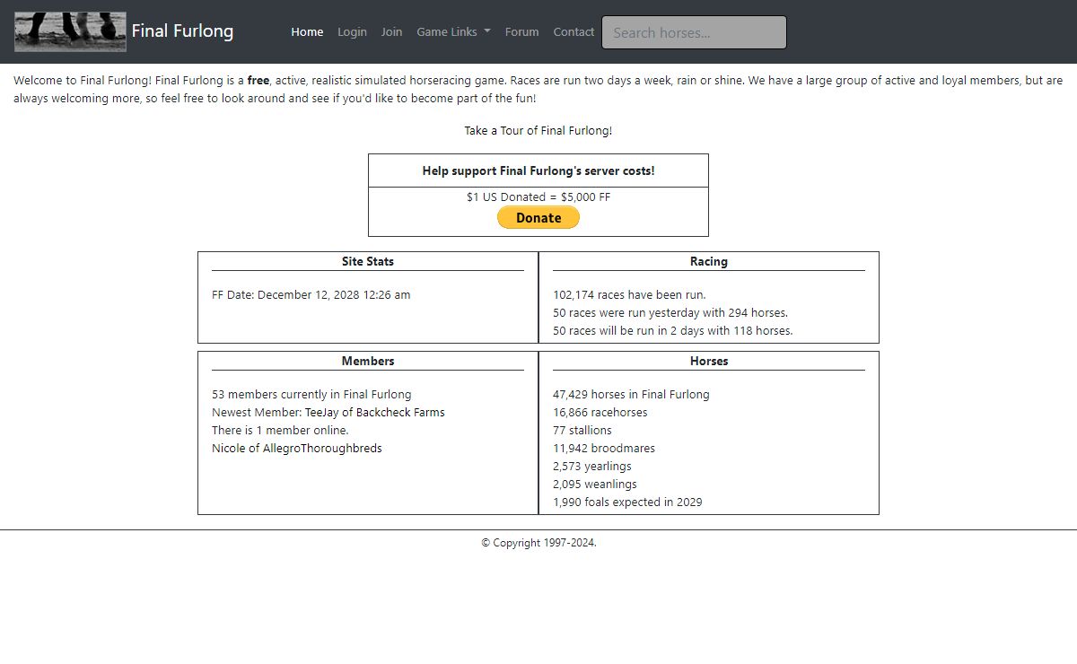Click the Final Furlong brand title
The image size is (1077, 664).
(182, 31)
